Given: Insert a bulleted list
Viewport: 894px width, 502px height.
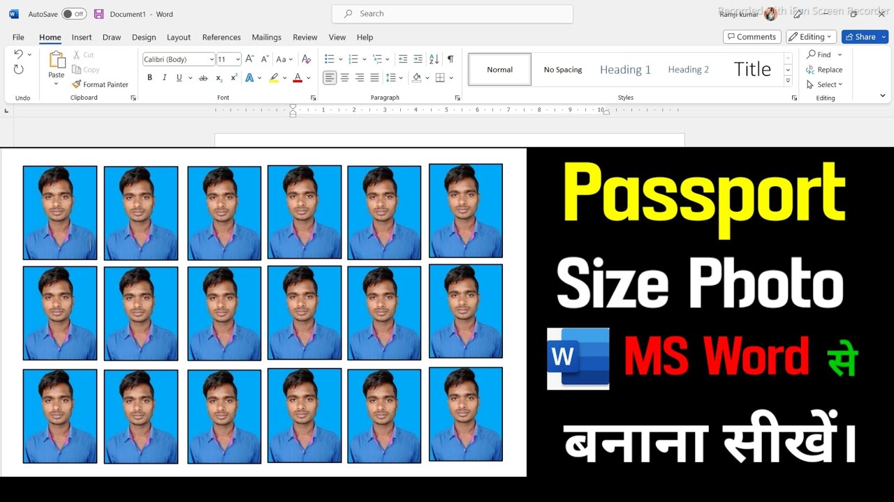Looking at the screenshot, I should 330,59.
